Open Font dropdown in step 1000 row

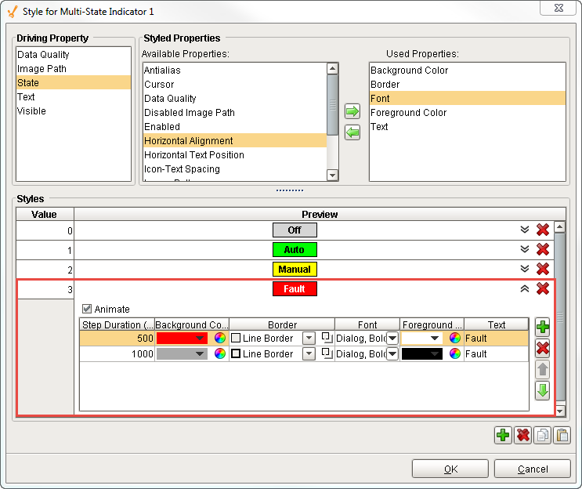point(392,354)
